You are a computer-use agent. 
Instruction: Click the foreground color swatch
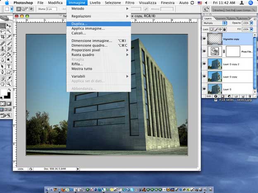[x=4, y=92]
